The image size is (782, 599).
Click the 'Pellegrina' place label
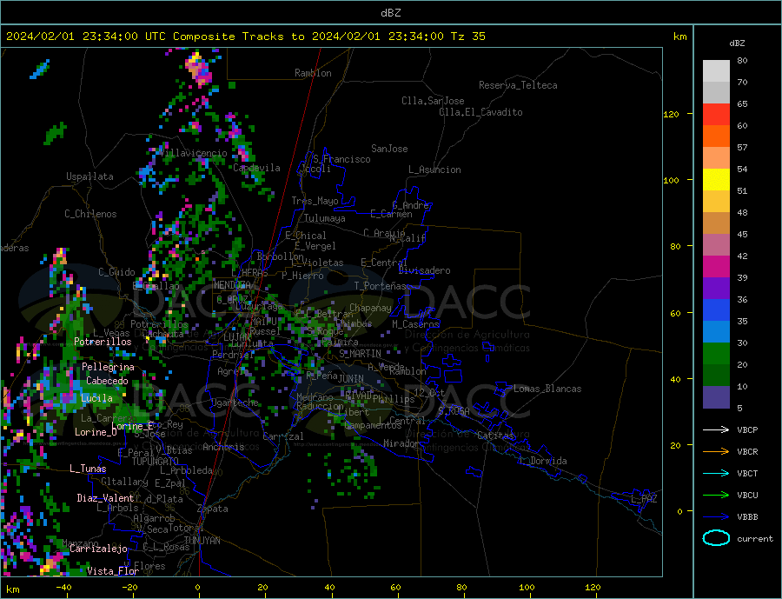[x=108, y=367]
